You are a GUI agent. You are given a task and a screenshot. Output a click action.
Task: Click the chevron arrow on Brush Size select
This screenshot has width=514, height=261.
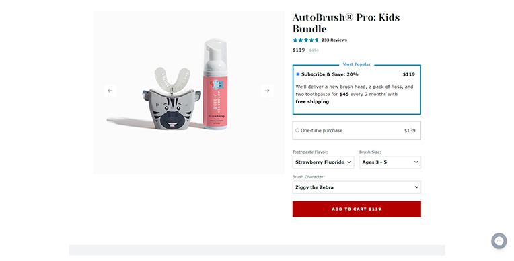coord(416,162)
